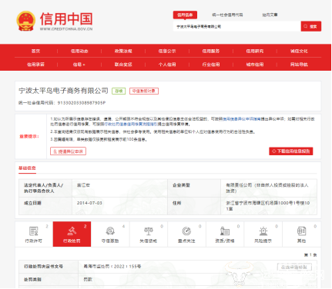Open the 首页 home menu item
Viewport: 332px width, 289px height.
coord(35,51)
